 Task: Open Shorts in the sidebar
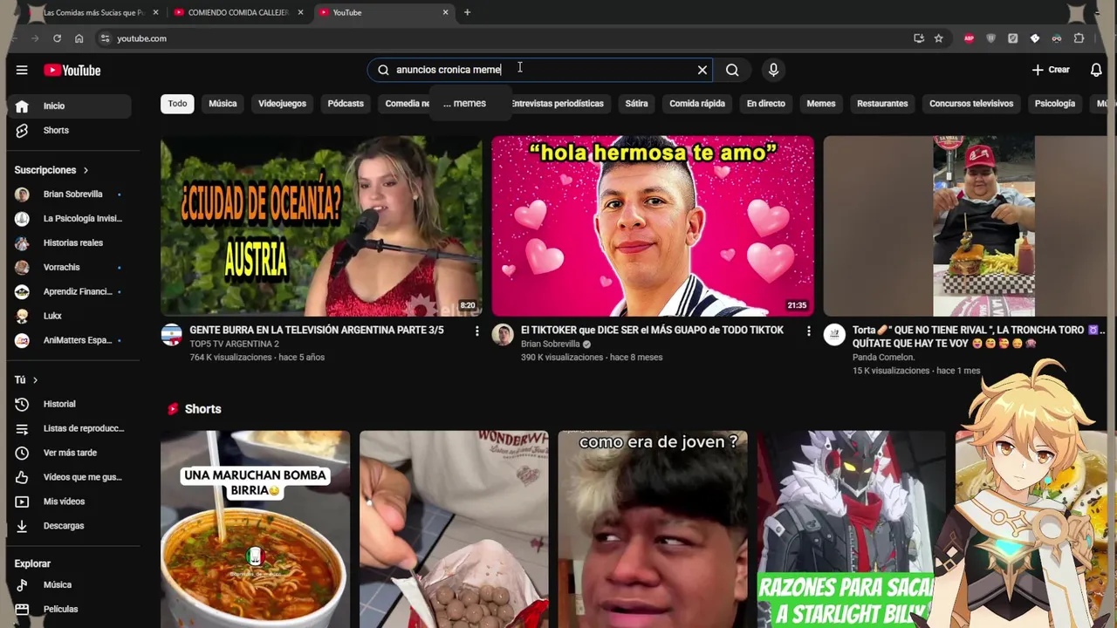point(72,130)
